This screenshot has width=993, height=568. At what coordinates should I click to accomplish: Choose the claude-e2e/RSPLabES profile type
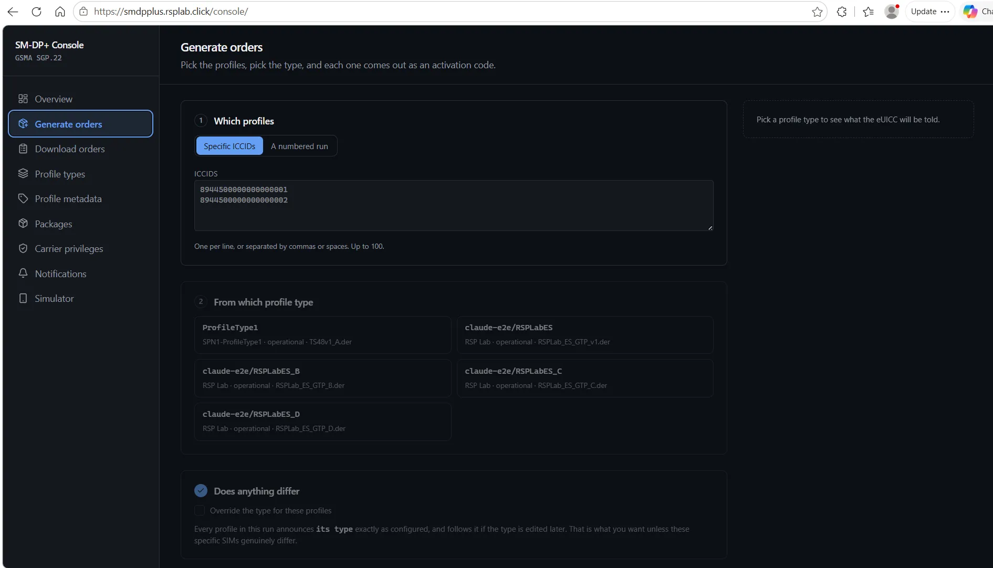(585, 334)
